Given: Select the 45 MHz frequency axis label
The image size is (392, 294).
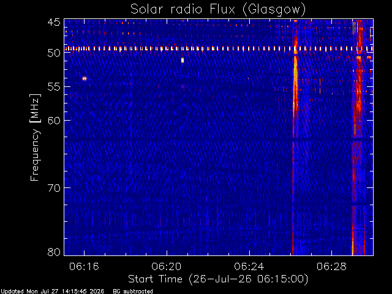Looking at the screenshot, I should (54, 23).
